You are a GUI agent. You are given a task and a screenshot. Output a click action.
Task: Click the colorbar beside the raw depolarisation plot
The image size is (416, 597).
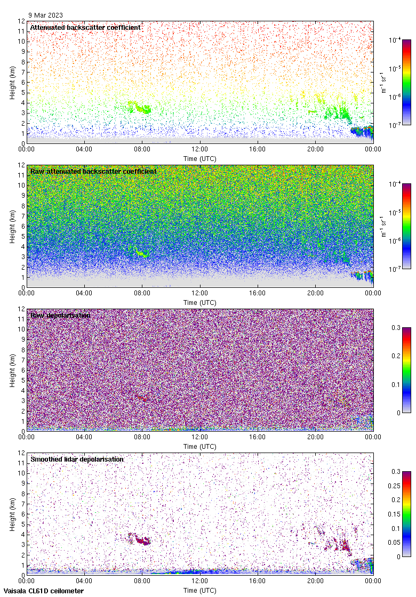pos(406,370)
